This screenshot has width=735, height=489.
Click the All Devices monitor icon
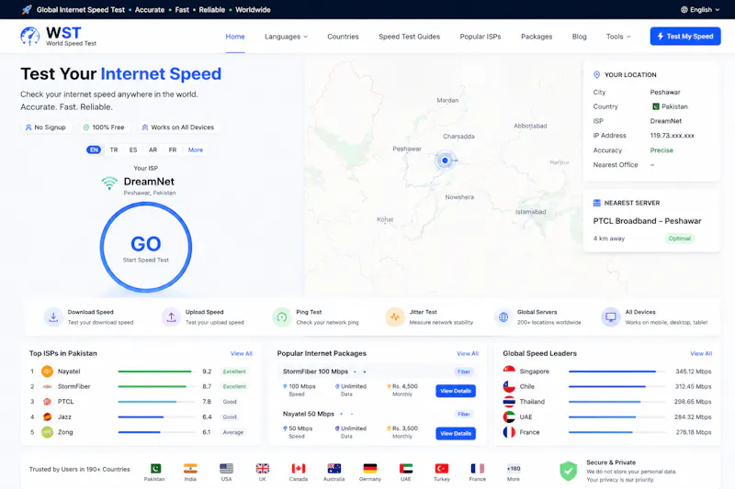611,317
